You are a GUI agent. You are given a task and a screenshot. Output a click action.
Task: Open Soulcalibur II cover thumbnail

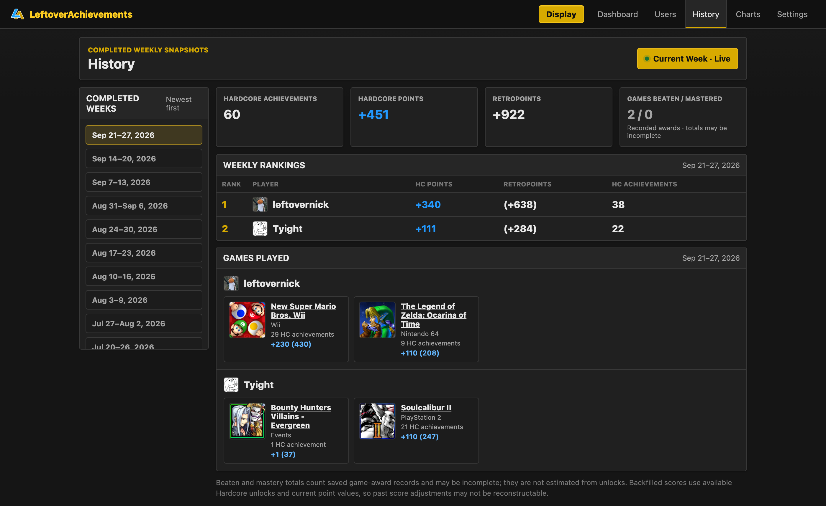(377, 421)
